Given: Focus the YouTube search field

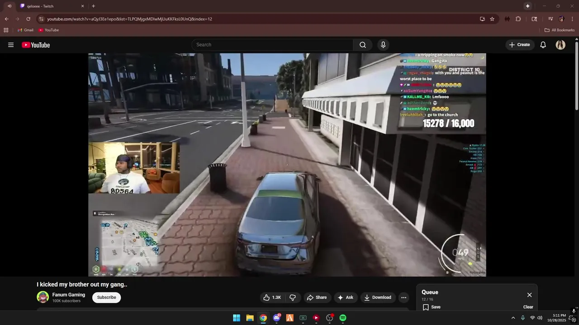Looking at the screenshot, I should click(x=272, y=45).
